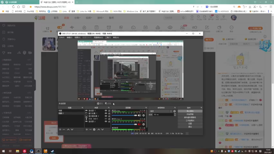
Task: Pop out the 来源 dock panel
Action: tap(109, 108)
